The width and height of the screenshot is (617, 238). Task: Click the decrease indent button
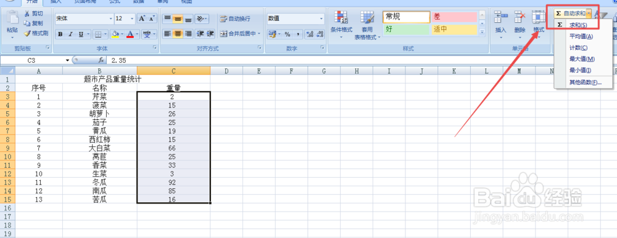pyautogui.click(x=200, y=34)
